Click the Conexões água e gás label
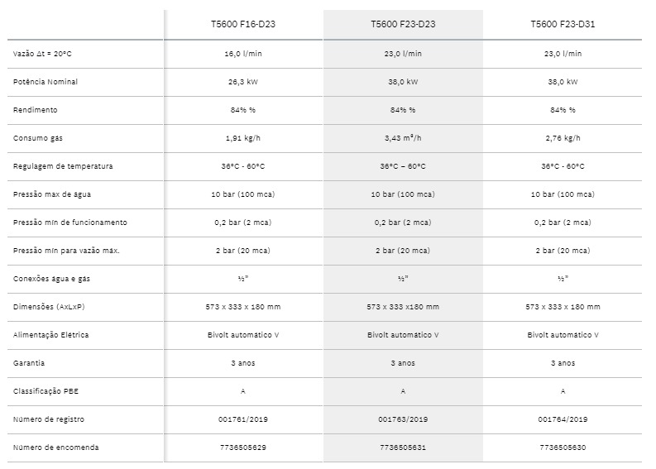The image size is (656, 469). 51,279
